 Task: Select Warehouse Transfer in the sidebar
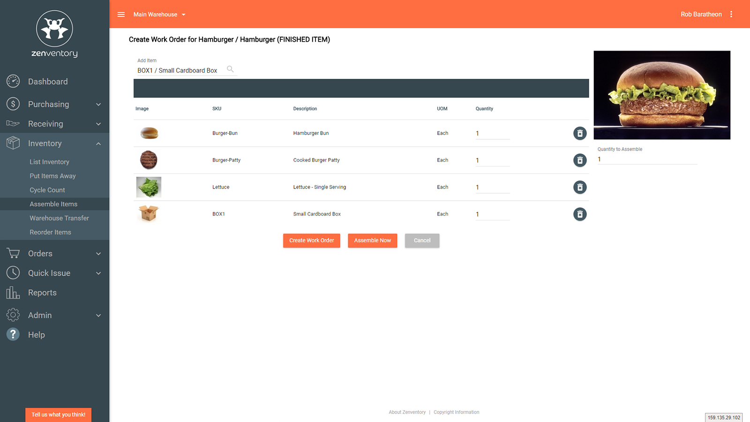pyautogui.click(x=59, y=218)
